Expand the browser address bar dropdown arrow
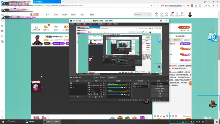This screenshot has height=124, width=220. click(158, 6)
